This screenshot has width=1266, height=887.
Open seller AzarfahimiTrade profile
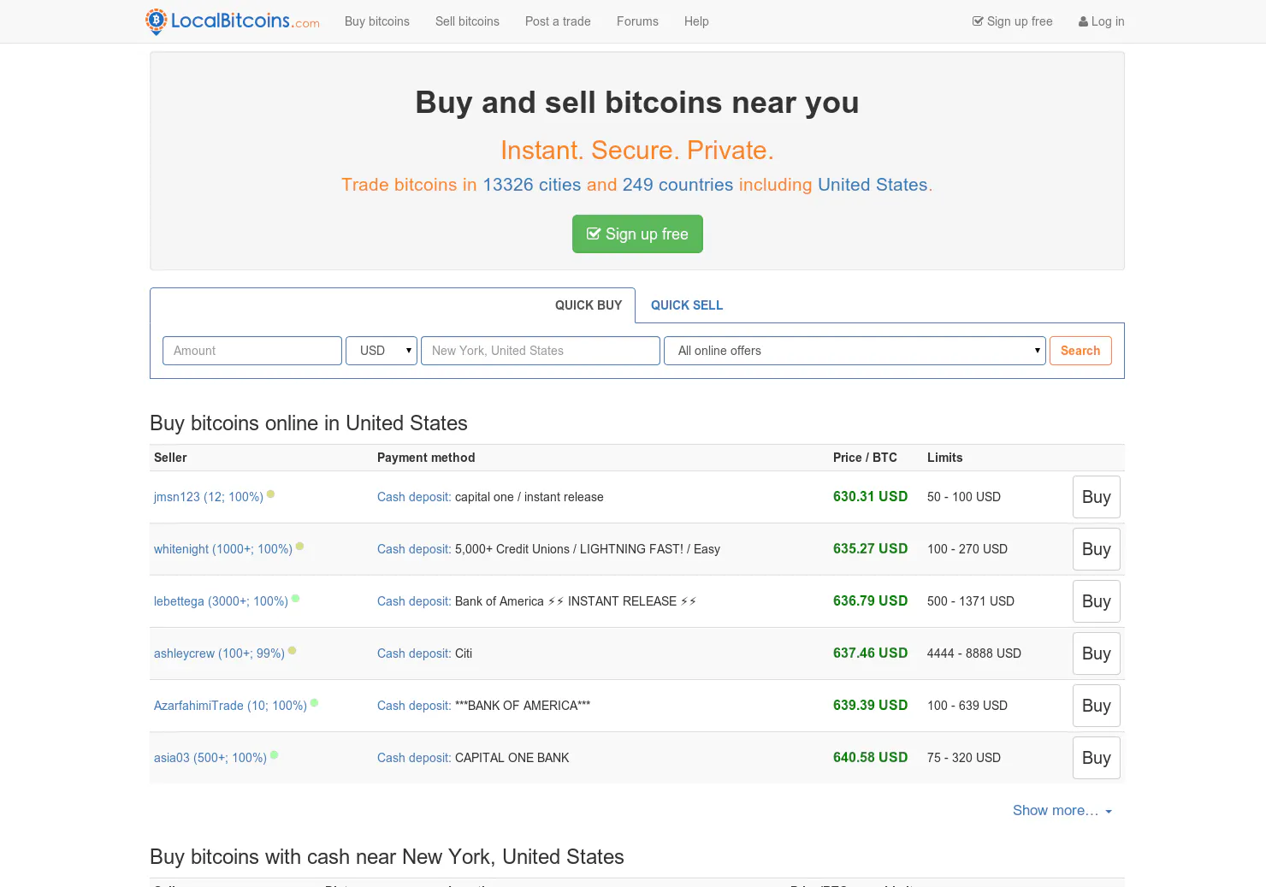230,706
